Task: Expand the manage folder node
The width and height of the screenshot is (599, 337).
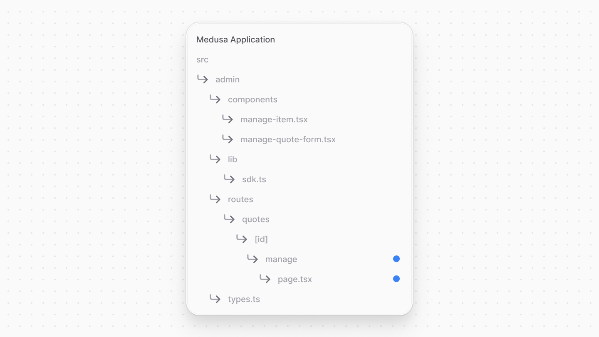Action: coord(281,259)
